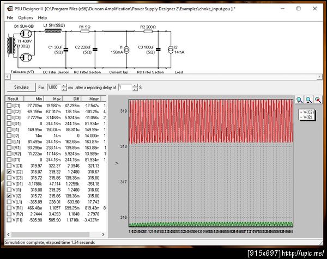Click the Result column header
The height and width of the screenshot is (259, 327).
click(15, 98)
